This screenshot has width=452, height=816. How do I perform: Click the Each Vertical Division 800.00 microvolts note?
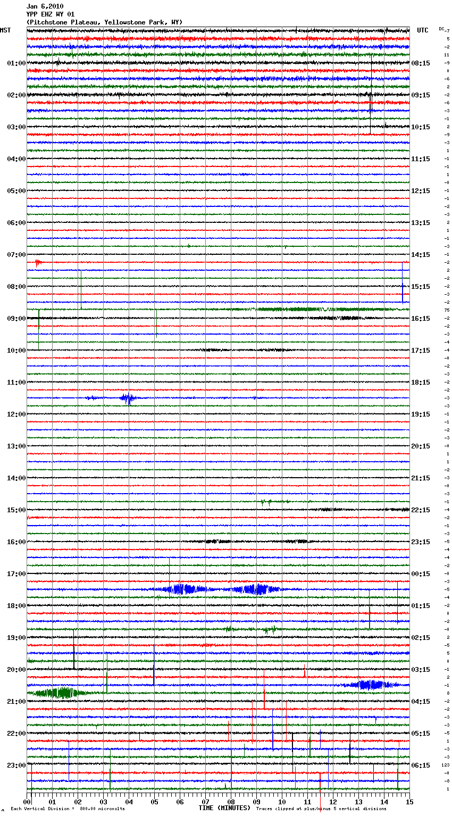coord(68,809)
